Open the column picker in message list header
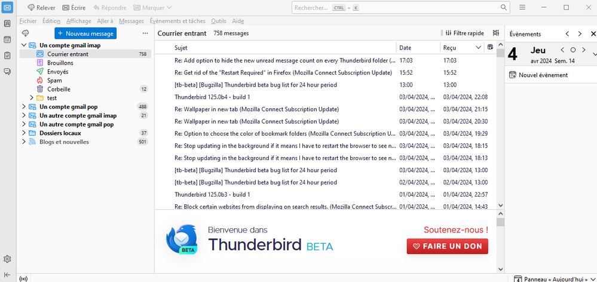 490,47
